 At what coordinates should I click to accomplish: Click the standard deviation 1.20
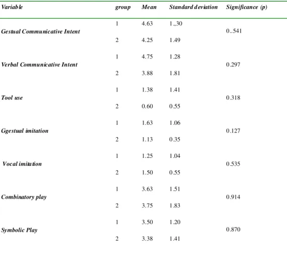[x=175, y=222]
